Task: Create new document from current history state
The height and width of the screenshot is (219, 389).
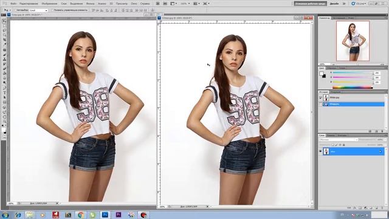Action: 370,131
